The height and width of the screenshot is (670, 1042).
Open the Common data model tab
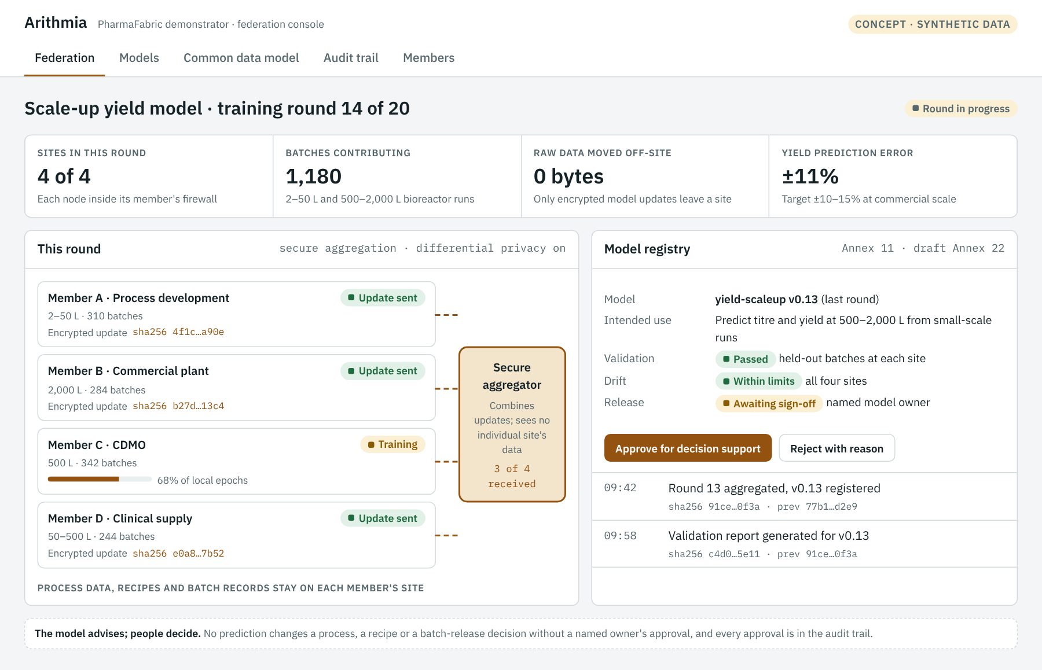pos(241,58)
